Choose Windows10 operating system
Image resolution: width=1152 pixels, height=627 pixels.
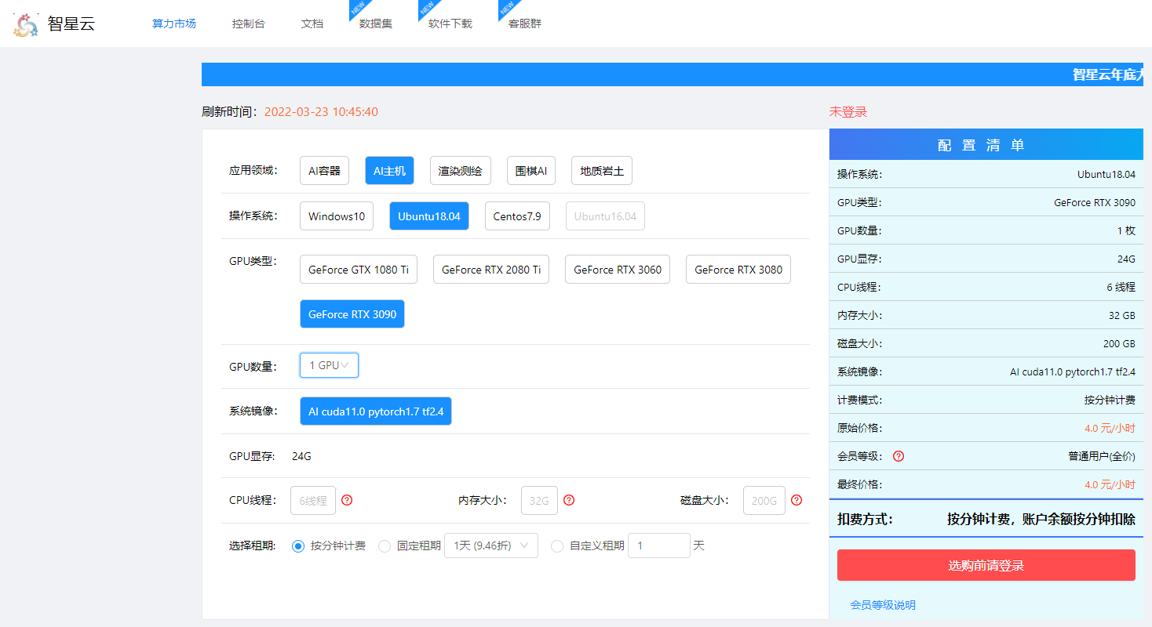[337, 216]
